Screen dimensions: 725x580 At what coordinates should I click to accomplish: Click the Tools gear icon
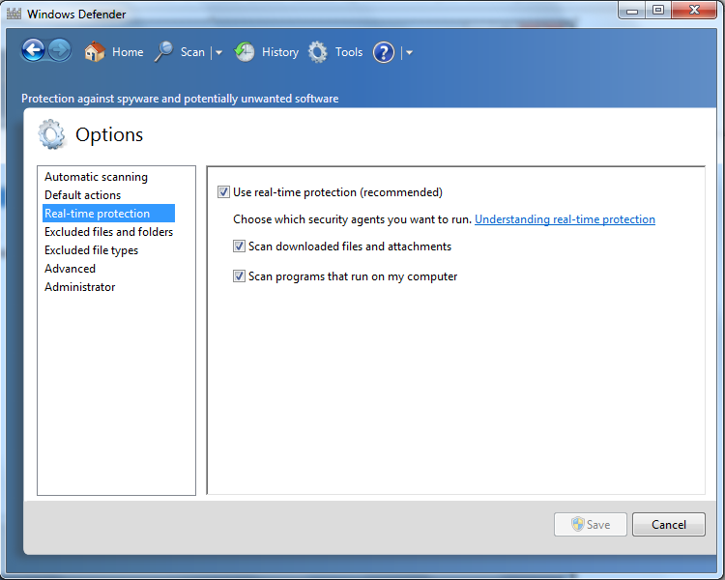click(318, 52)
